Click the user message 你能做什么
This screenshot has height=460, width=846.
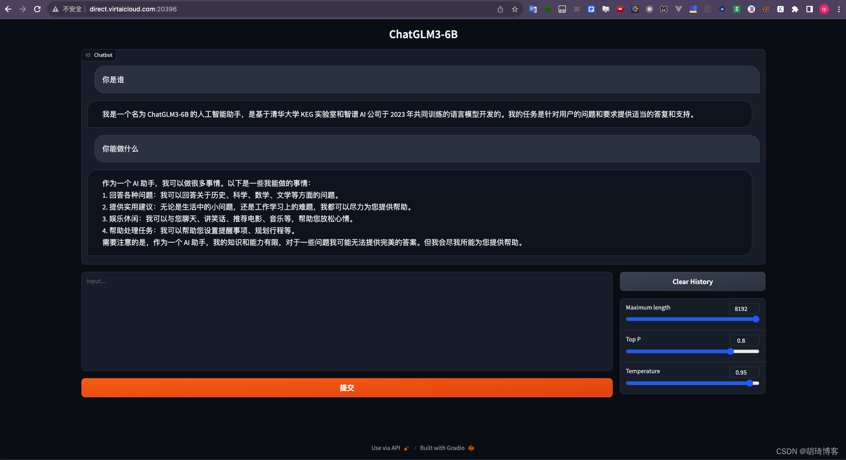427,149
